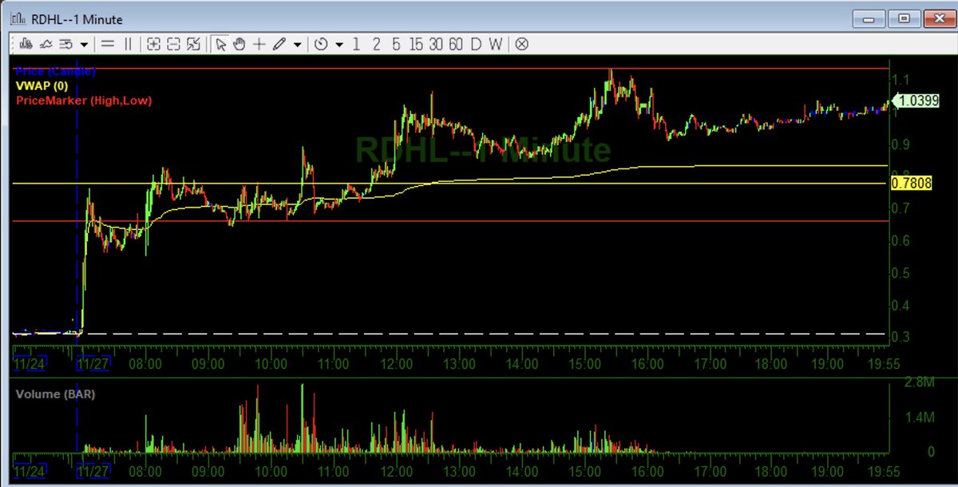
Task: Click the line study indicator icon
Action: click(46, 44)
